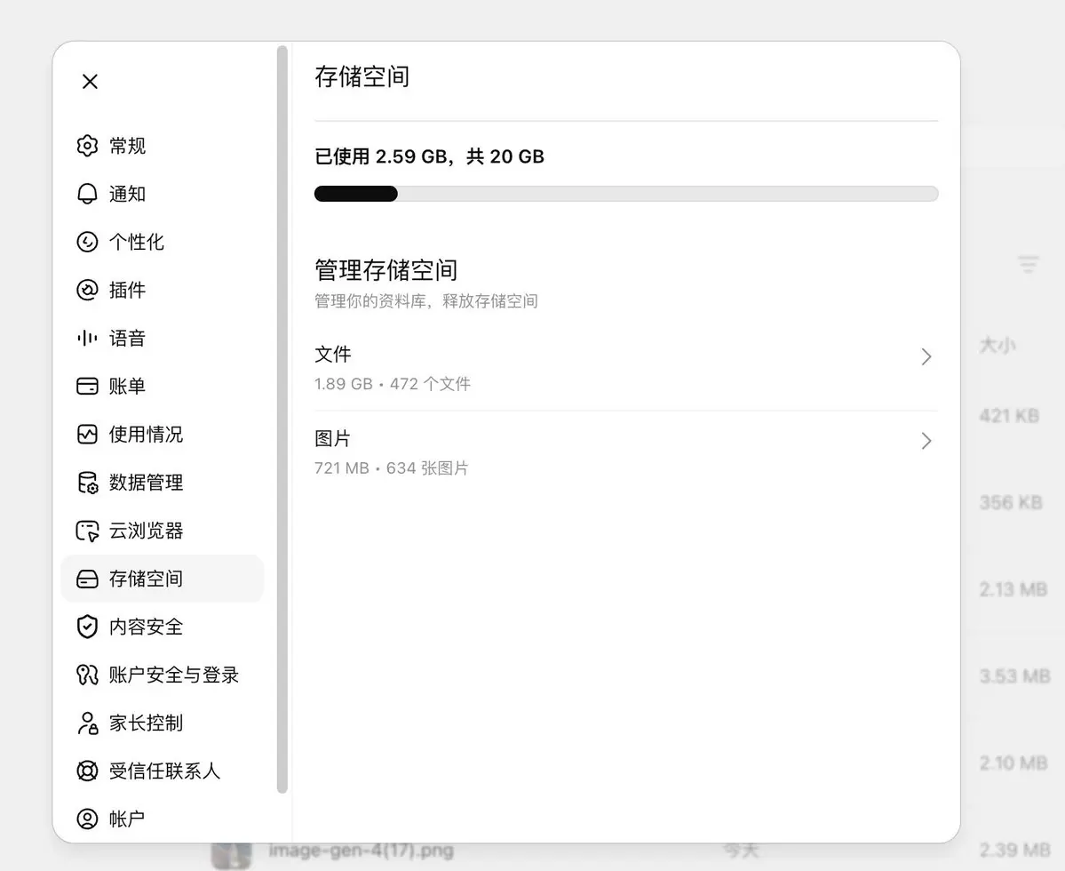Select the 存储空间 sidebar item
This screenshot has height=871, width=1065.
click(163, 579)
